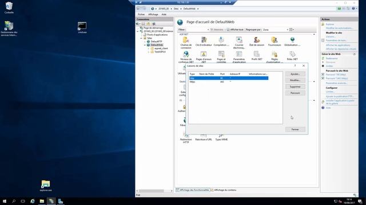Open the Niveaux de confiance .NET icon
366x205 pixels.
pos(186,57)
